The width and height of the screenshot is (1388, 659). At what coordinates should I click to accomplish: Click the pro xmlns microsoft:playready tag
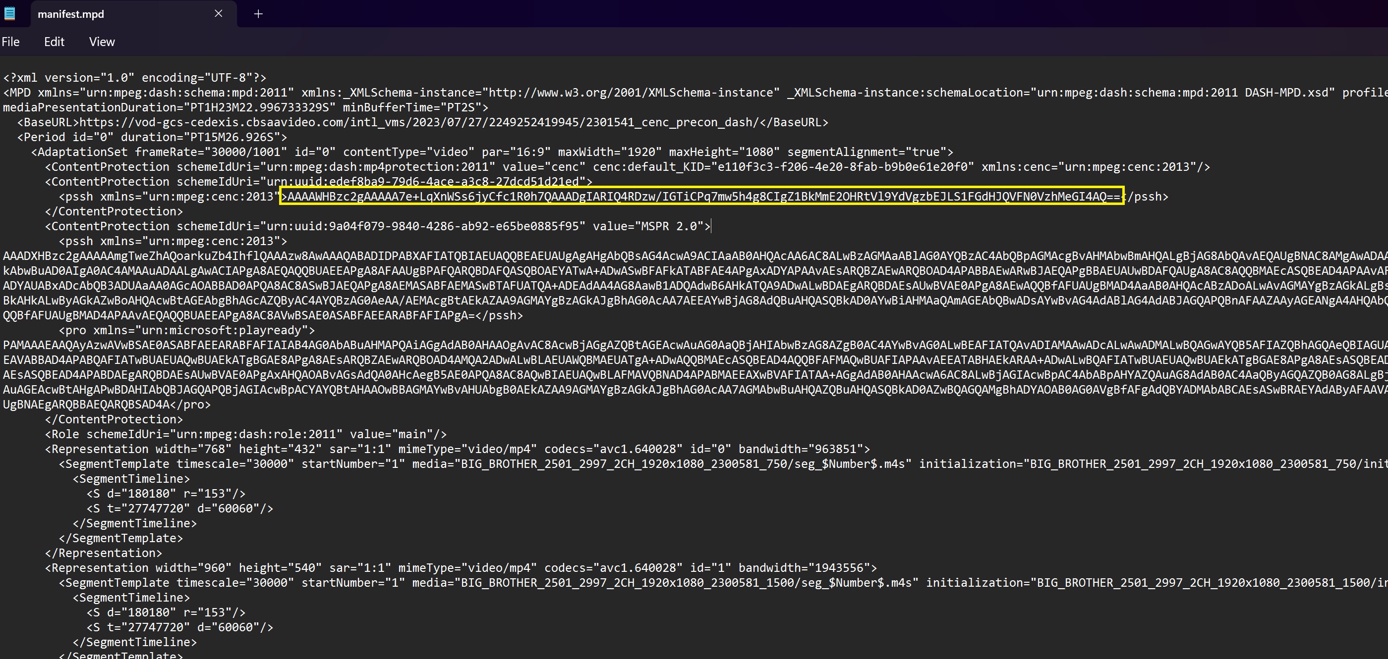click(x=186, y=330)
